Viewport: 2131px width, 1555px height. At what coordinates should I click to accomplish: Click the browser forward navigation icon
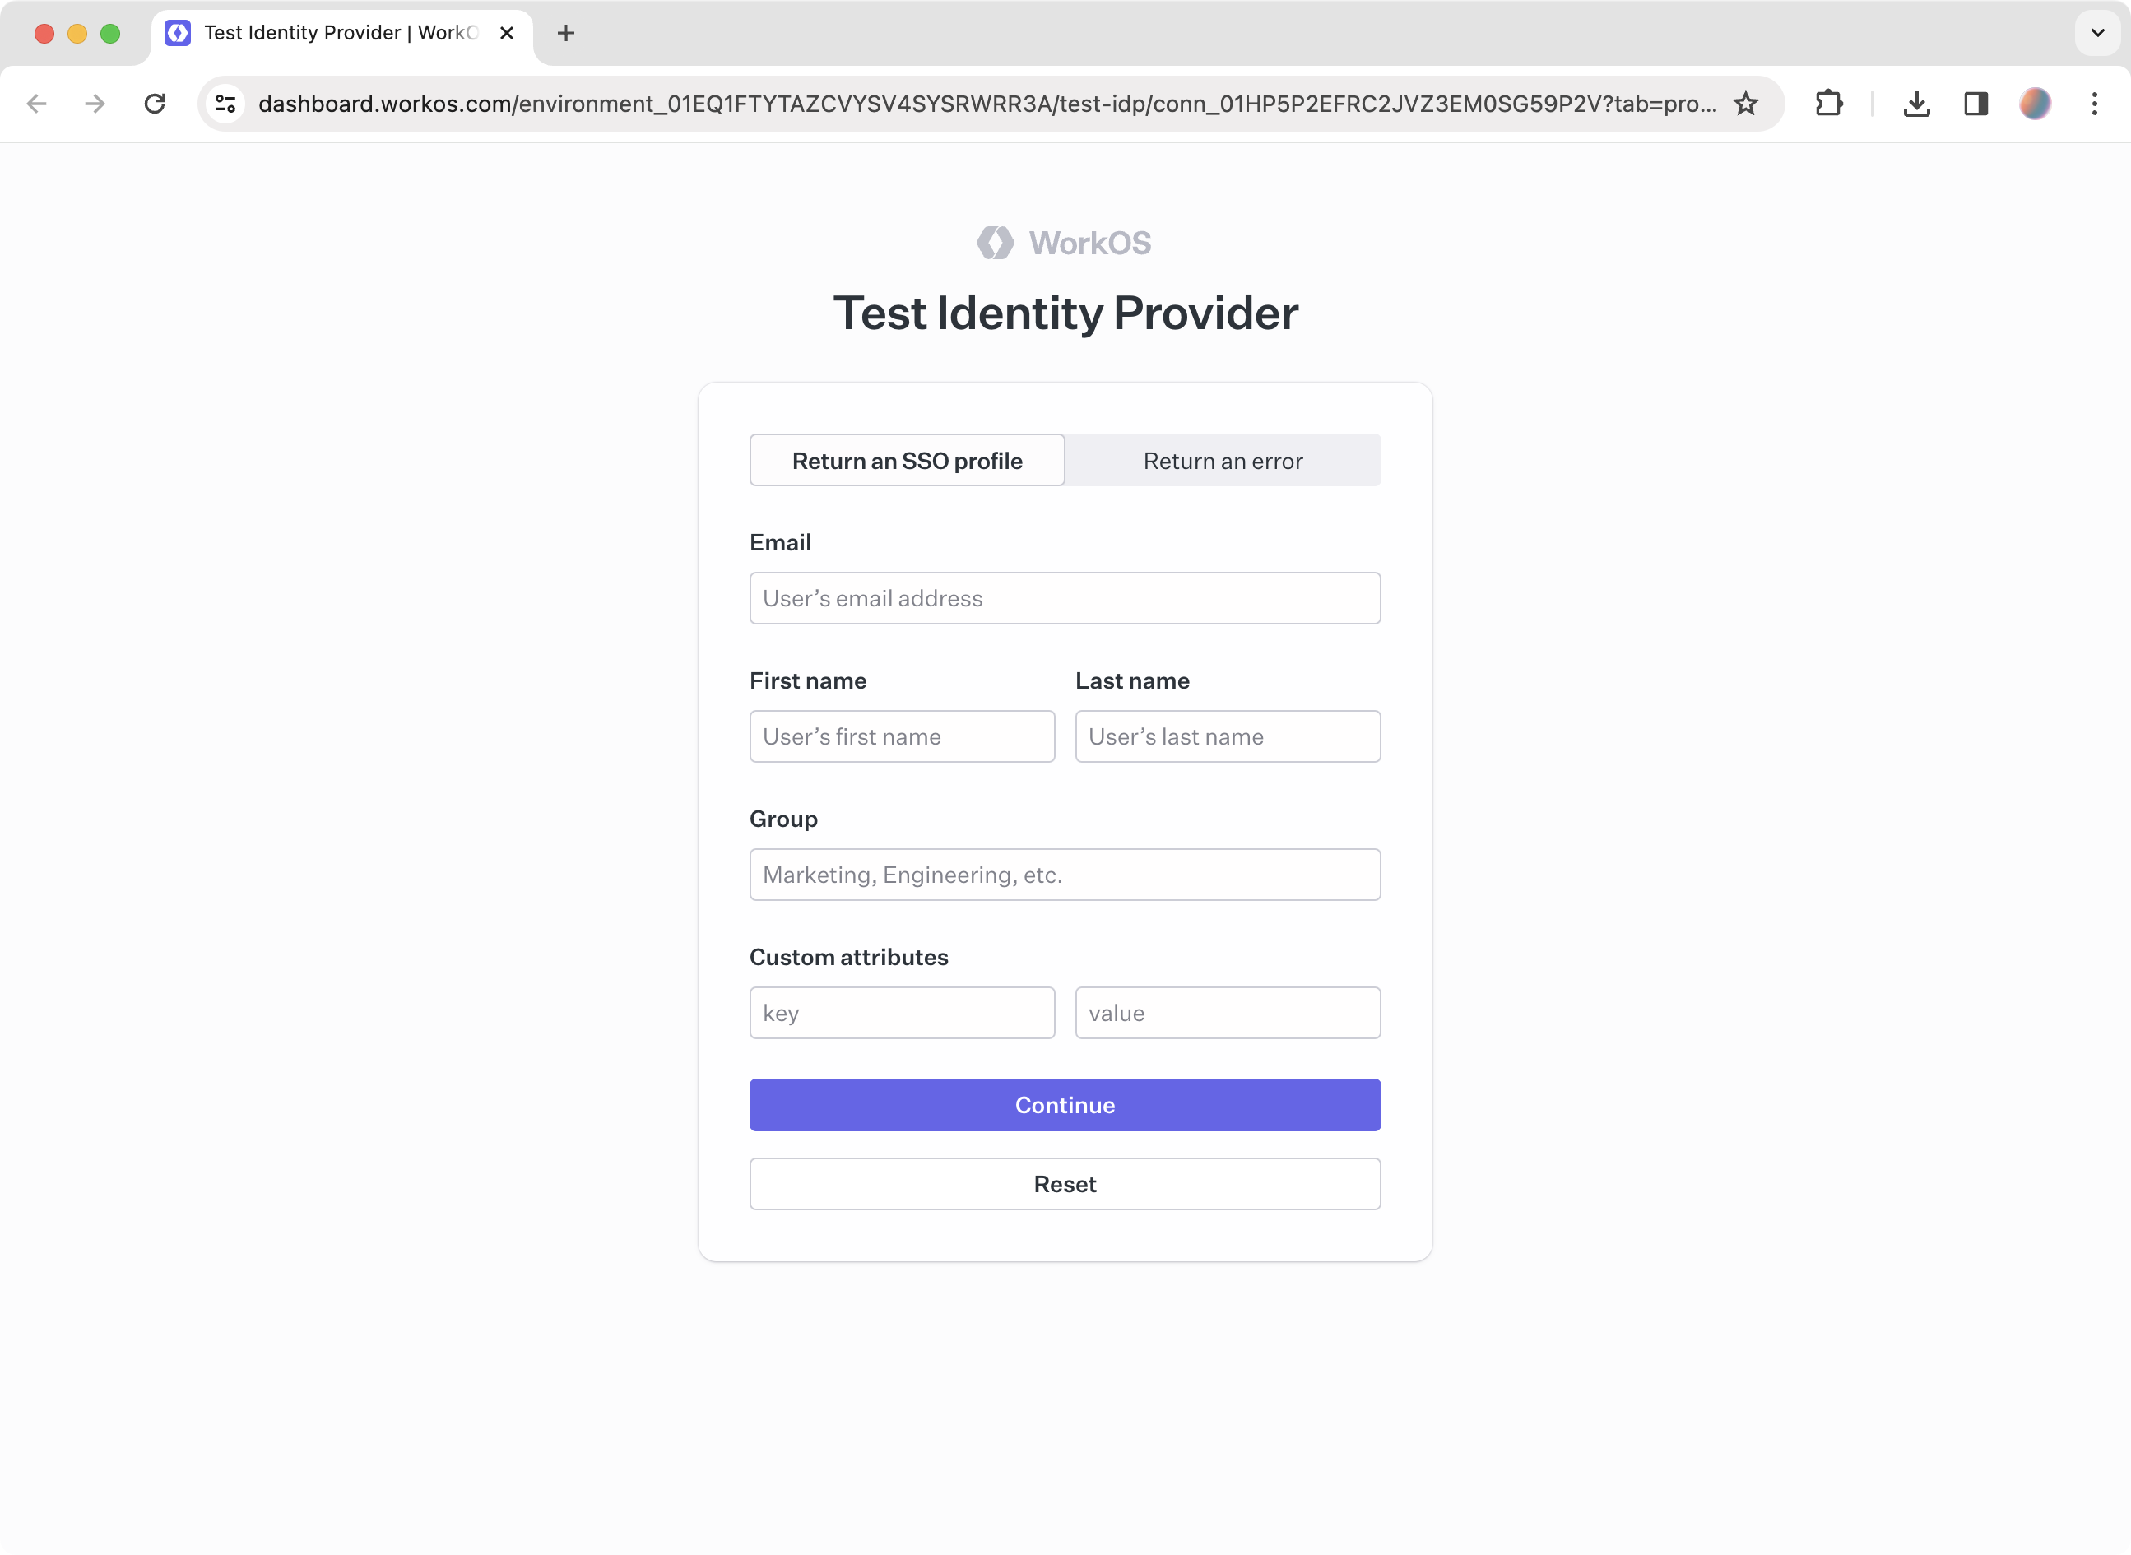pos(96,103)
